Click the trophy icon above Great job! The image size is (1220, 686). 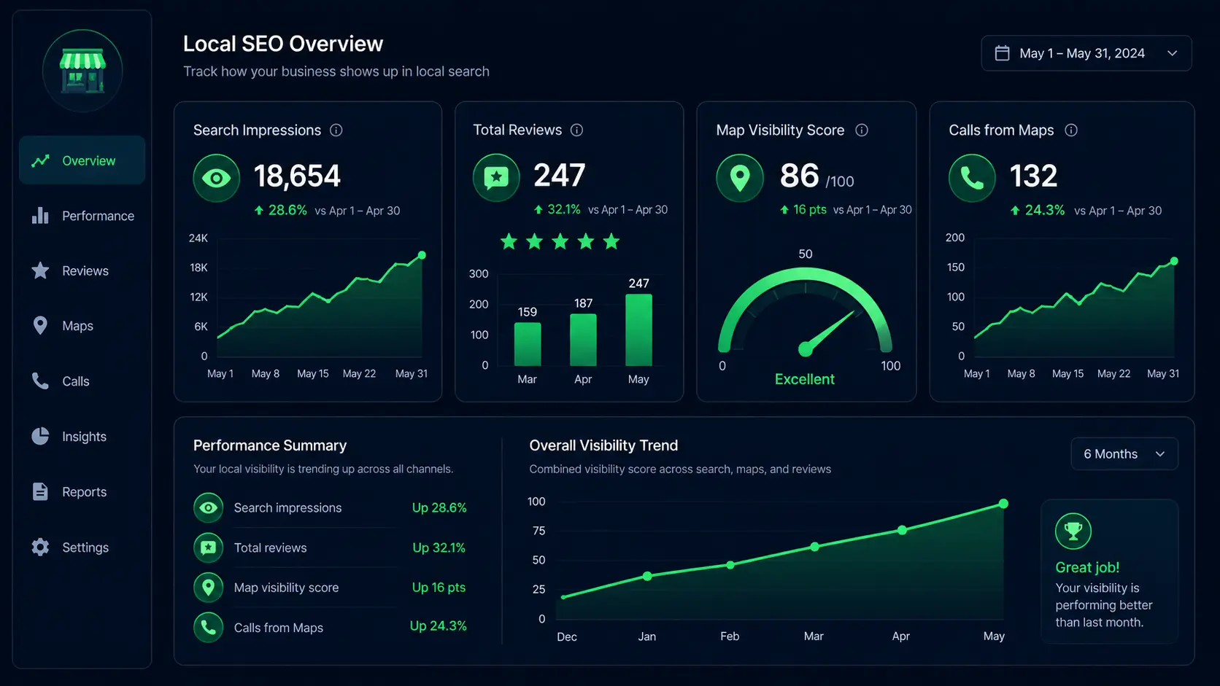pyautogui.click(x=1073, y=531)
